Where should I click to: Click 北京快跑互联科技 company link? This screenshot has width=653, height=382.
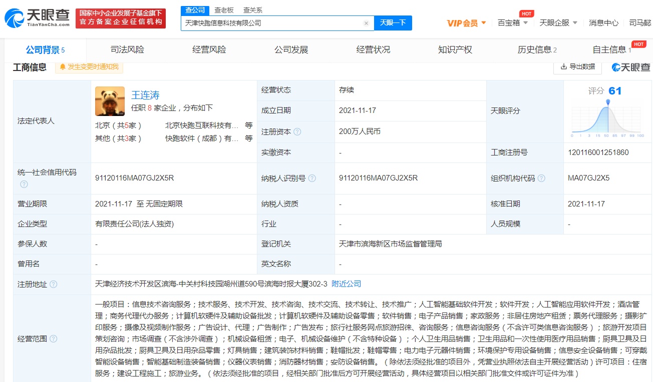point(202,125)
